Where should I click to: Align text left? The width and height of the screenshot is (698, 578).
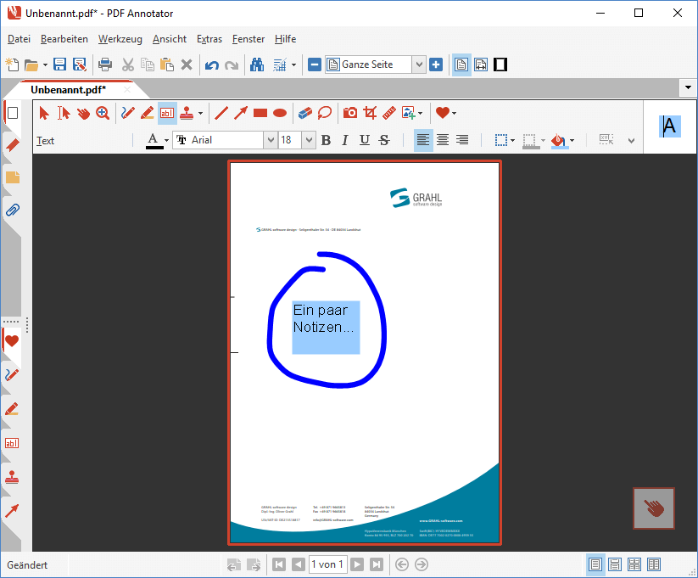click(423, 140)
